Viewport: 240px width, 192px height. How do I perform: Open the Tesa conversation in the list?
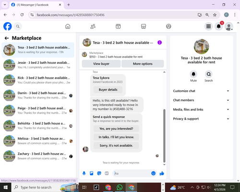[x=38, y=50]
